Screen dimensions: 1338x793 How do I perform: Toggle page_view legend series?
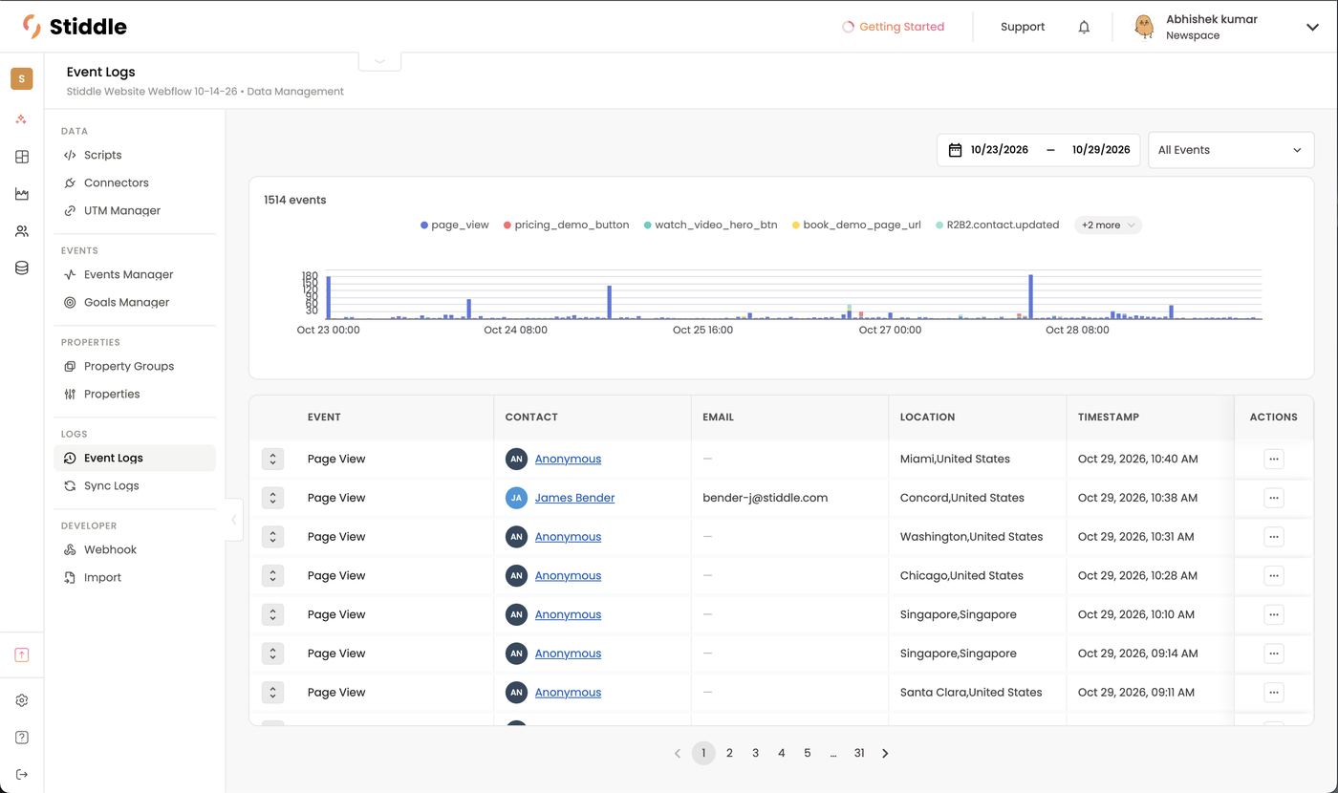(x=455, y=225)
